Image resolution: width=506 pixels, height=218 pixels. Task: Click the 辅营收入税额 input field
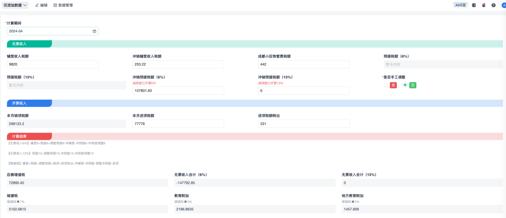pyautogui.click(x=53, y=65)
